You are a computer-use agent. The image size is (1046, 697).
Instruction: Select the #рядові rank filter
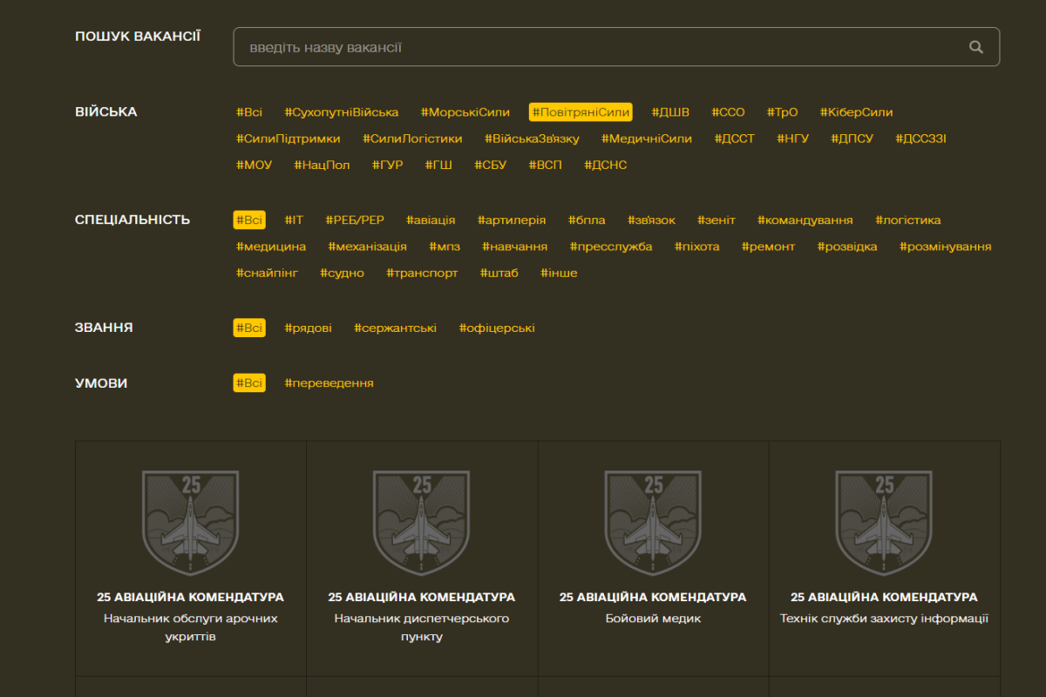308,328
